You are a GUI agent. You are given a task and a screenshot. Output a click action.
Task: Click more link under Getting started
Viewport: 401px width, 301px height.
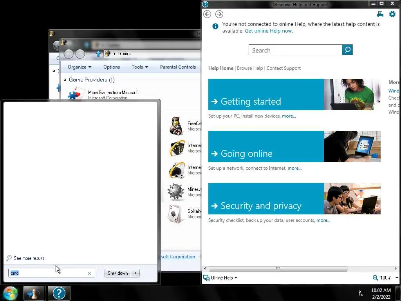[x=289, y=116]
